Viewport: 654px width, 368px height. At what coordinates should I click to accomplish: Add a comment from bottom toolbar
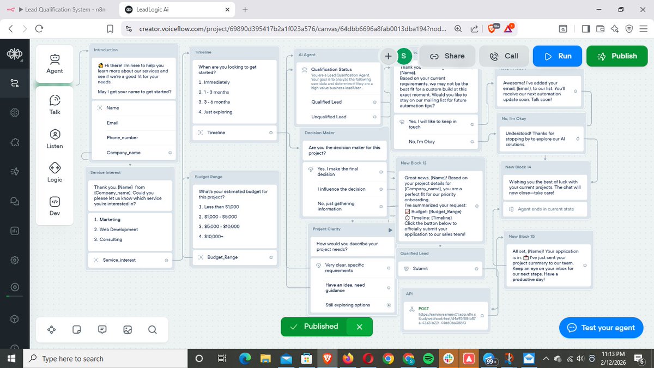pos(102,329)
